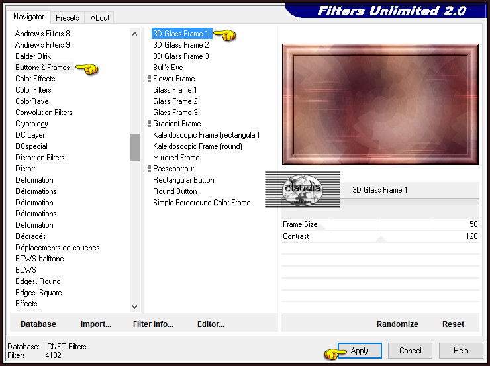
Task: Click the category list scroll-up arrow
Action: coord(134,34)
